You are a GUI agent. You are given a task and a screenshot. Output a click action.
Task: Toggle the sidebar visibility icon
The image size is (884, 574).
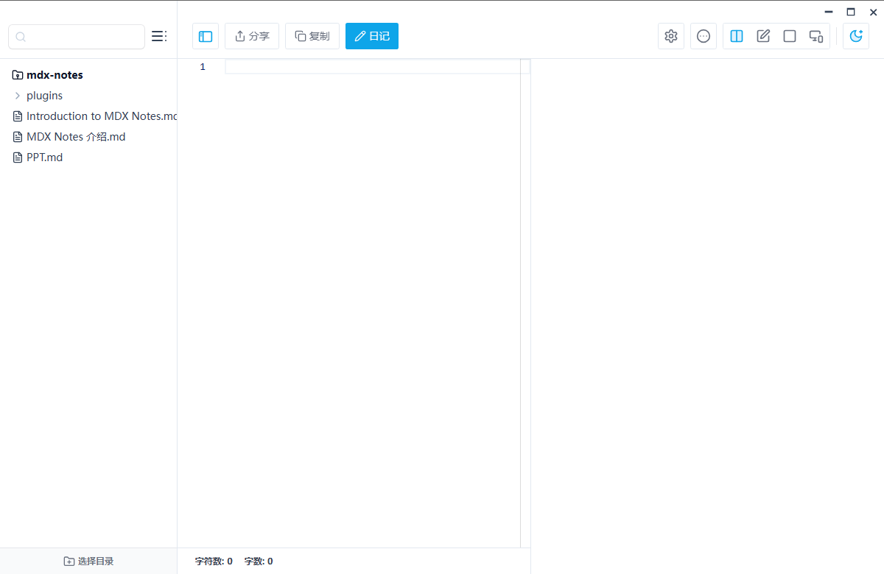[205, 35]
